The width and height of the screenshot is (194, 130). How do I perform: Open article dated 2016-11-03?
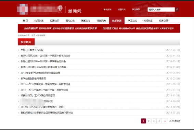point(43,67)
